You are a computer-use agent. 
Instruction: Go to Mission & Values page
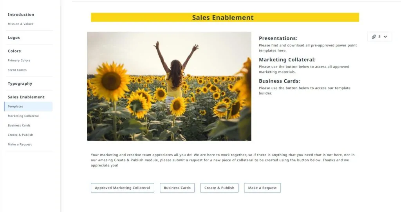tap(20, 24)
